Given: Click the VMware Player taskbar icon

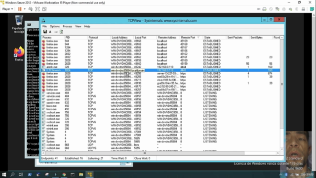Looking at the screenshot, I should 90,175.
